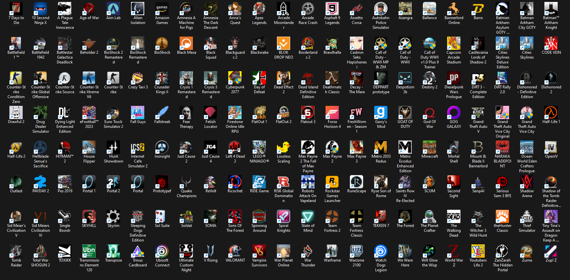Click the Destiny 2 shortcut icon
The height and width of the screenshot is (280, 570).
point(430,78)
